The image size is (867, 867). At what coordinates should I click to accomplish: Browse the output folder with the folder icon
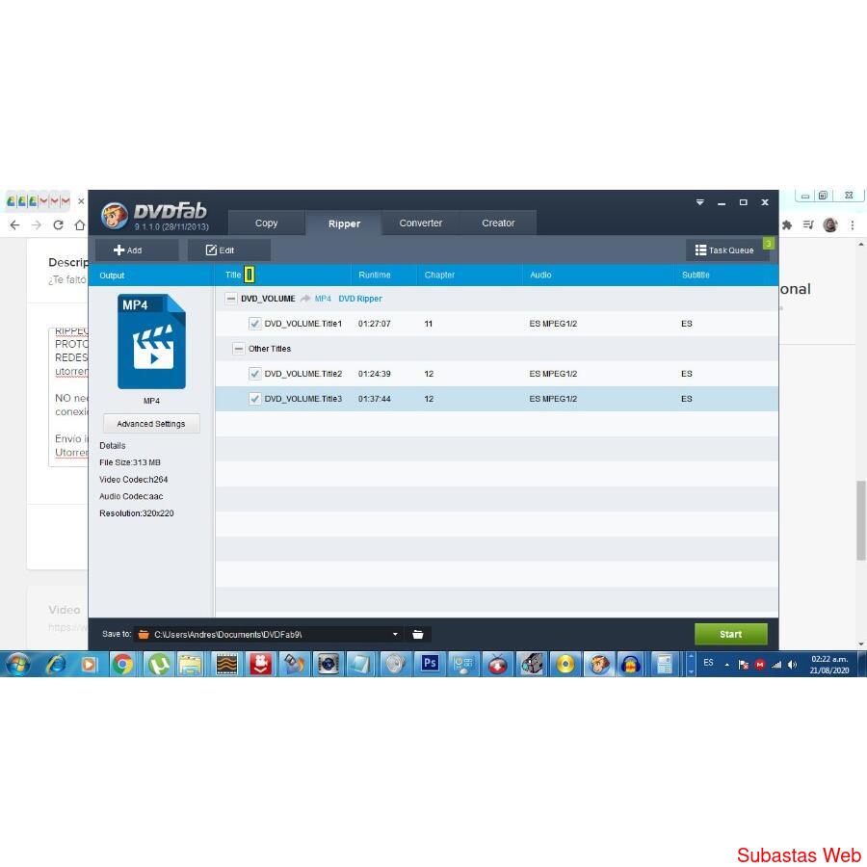coord(418,634)
